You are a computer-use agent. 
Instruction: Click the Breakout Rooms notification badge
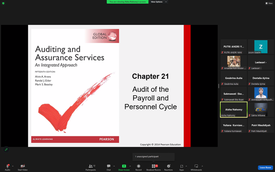(156, 166)
